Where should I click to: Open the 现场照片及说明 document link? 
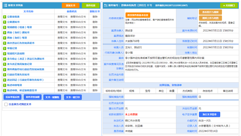point(16,53)
